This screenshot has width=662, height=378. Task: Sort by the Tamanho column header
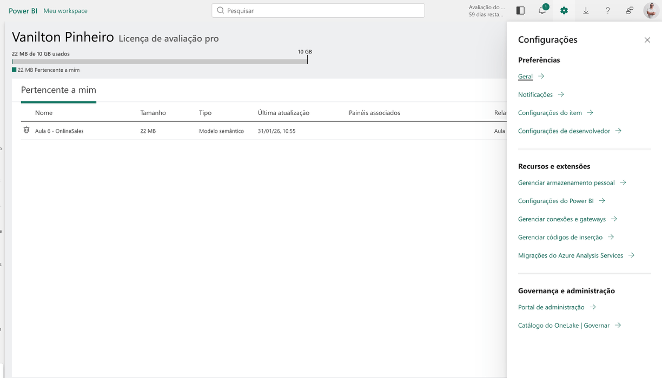153,113
